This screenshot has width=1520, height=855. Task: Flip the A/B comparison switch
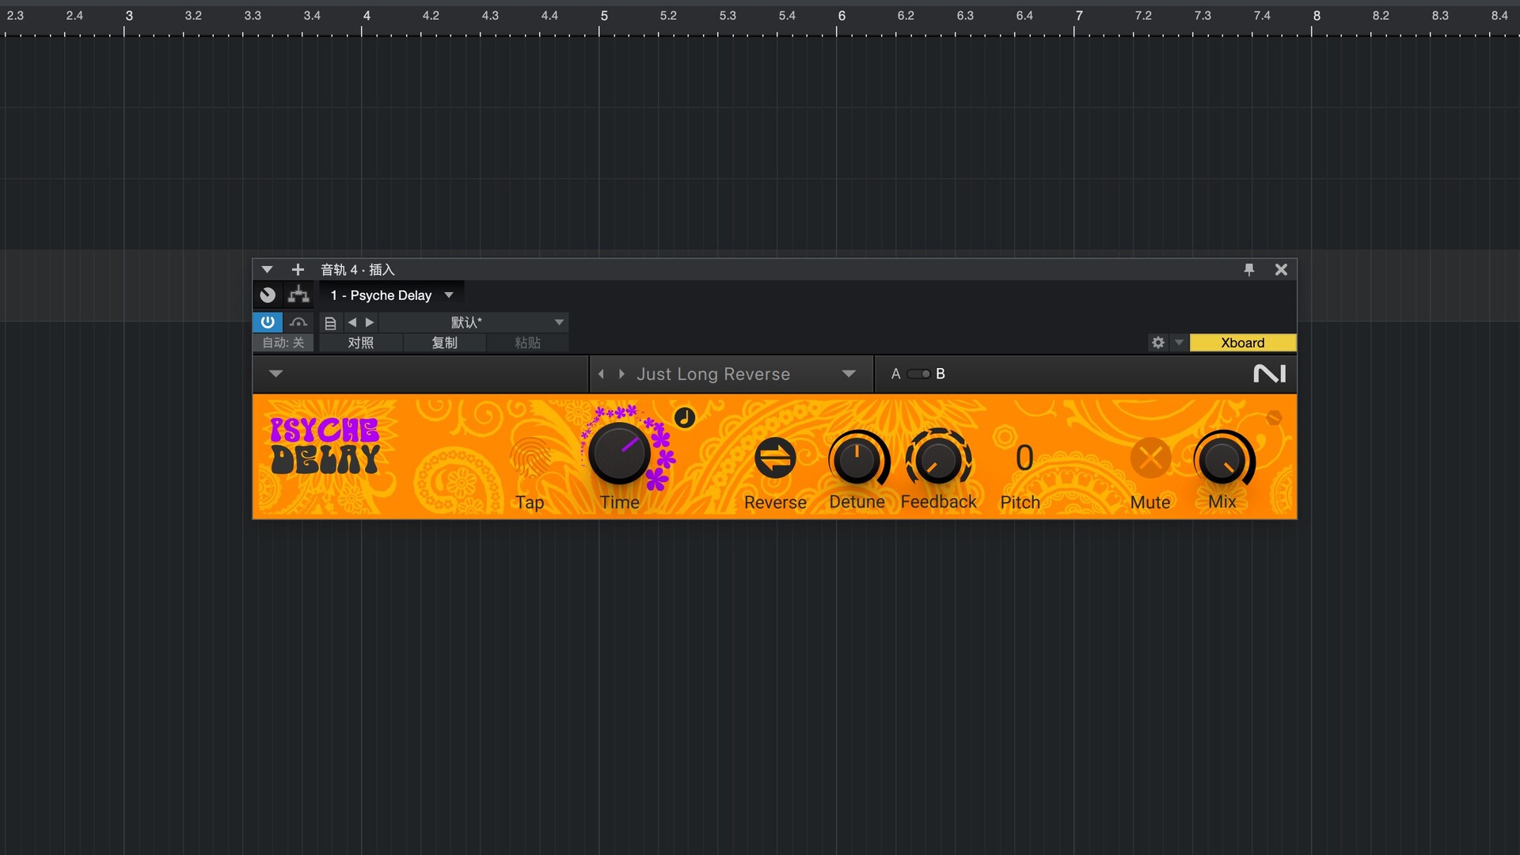pos(919,374)
